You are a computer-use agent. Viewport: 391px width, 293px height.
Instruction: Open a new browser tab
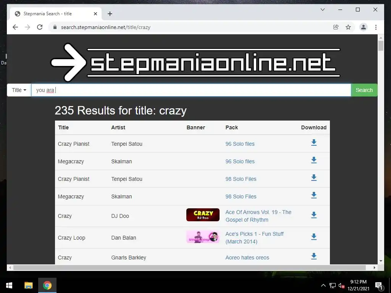(x=110, y=14)
